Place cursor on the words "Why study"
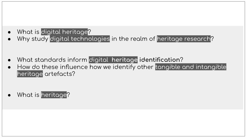The height and width of the screenshot is (138, 246). point(32,39)
